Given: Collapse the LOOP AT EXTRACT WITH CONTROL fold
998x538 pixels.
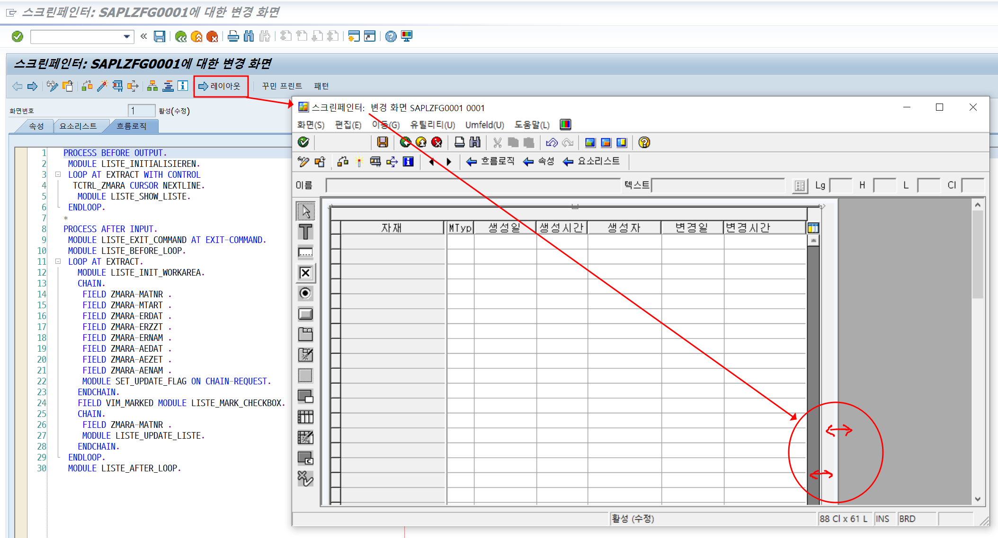Looking at the screenshot, I should [x=58, y=174].
